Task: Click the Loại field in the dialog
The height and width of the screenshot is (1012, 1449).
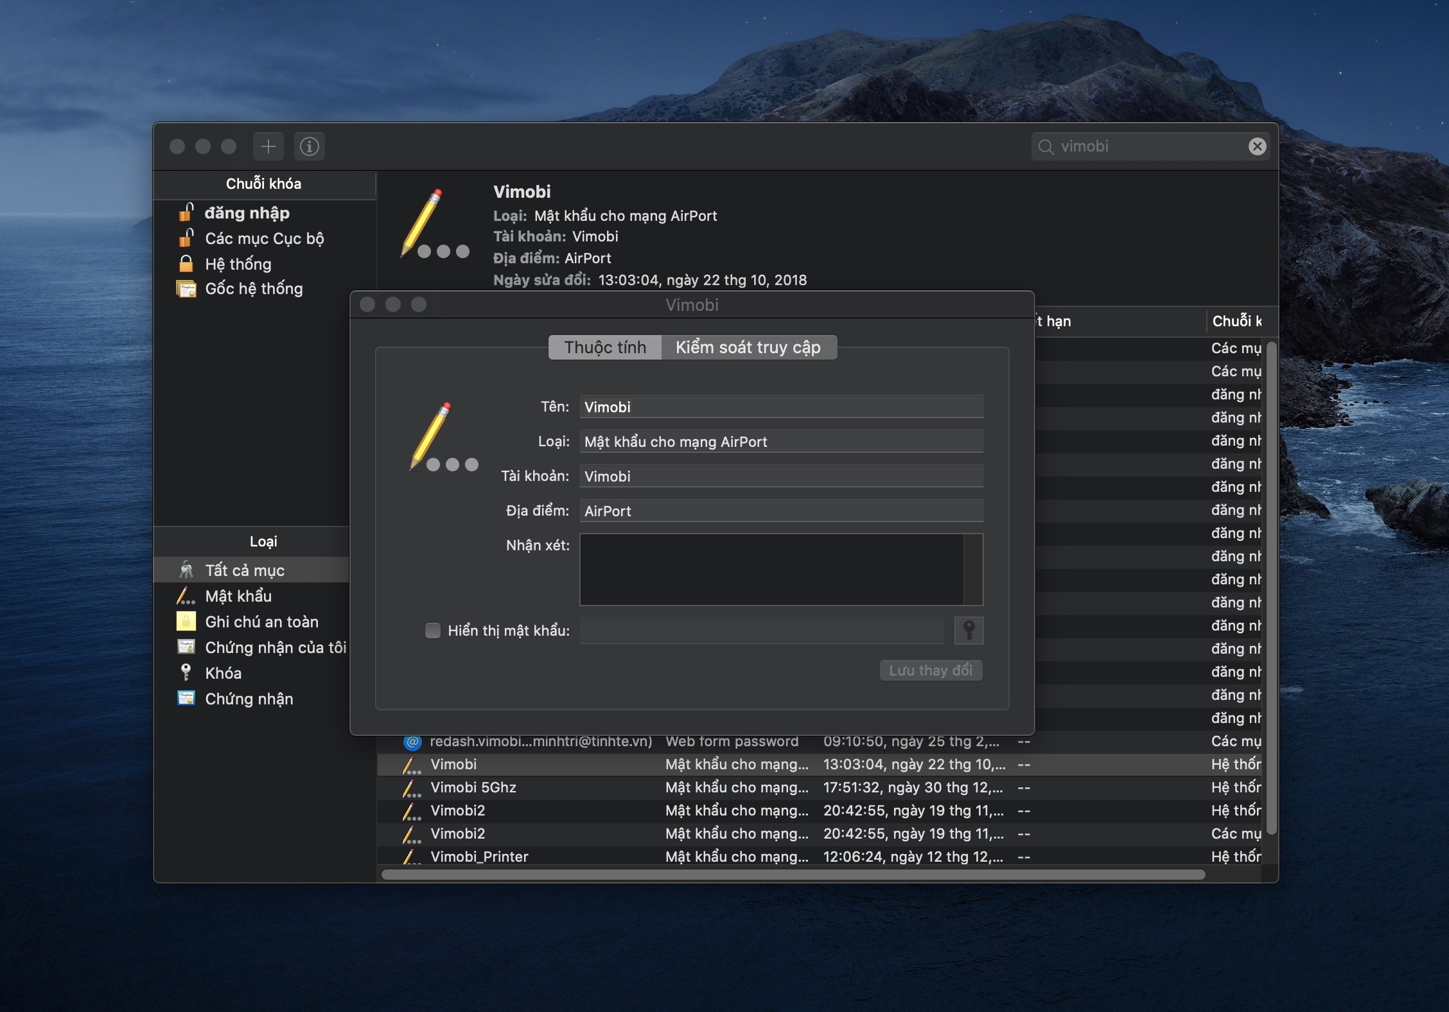Action: click(781, 441)
